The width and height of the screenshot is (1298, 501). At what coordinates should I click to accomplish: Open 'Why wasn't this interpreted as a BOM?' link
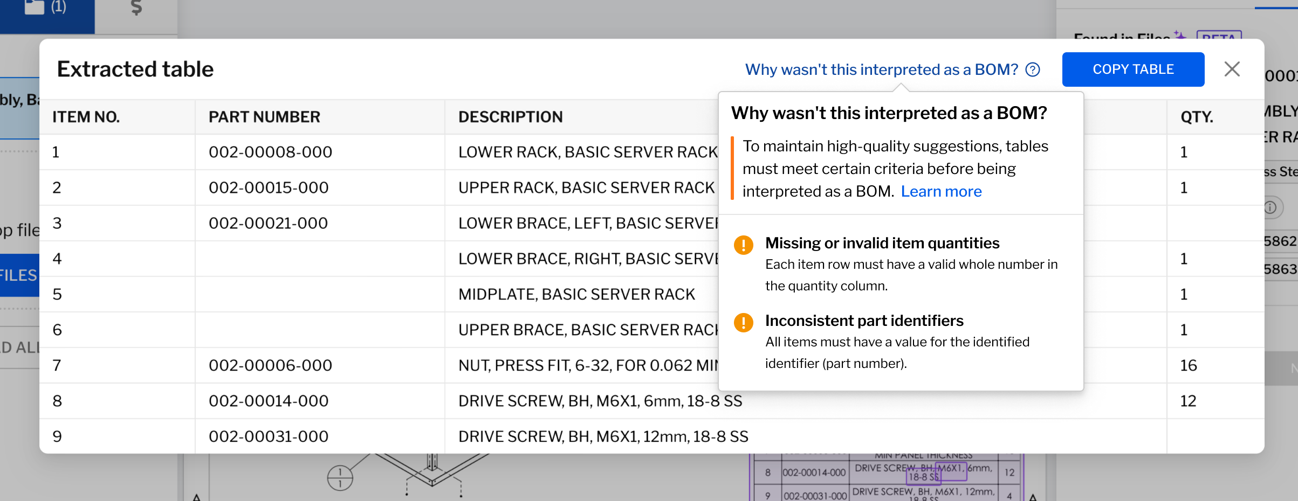pos(881,69)
